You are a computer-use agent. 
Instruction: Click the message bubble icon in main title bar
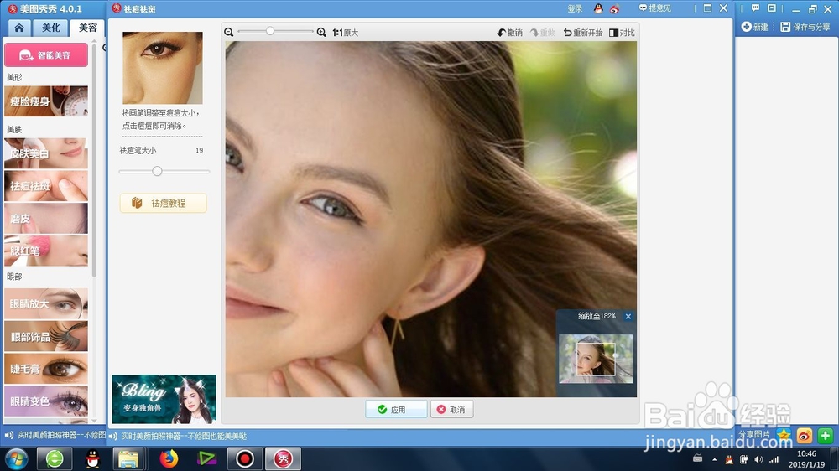[755, 8]
